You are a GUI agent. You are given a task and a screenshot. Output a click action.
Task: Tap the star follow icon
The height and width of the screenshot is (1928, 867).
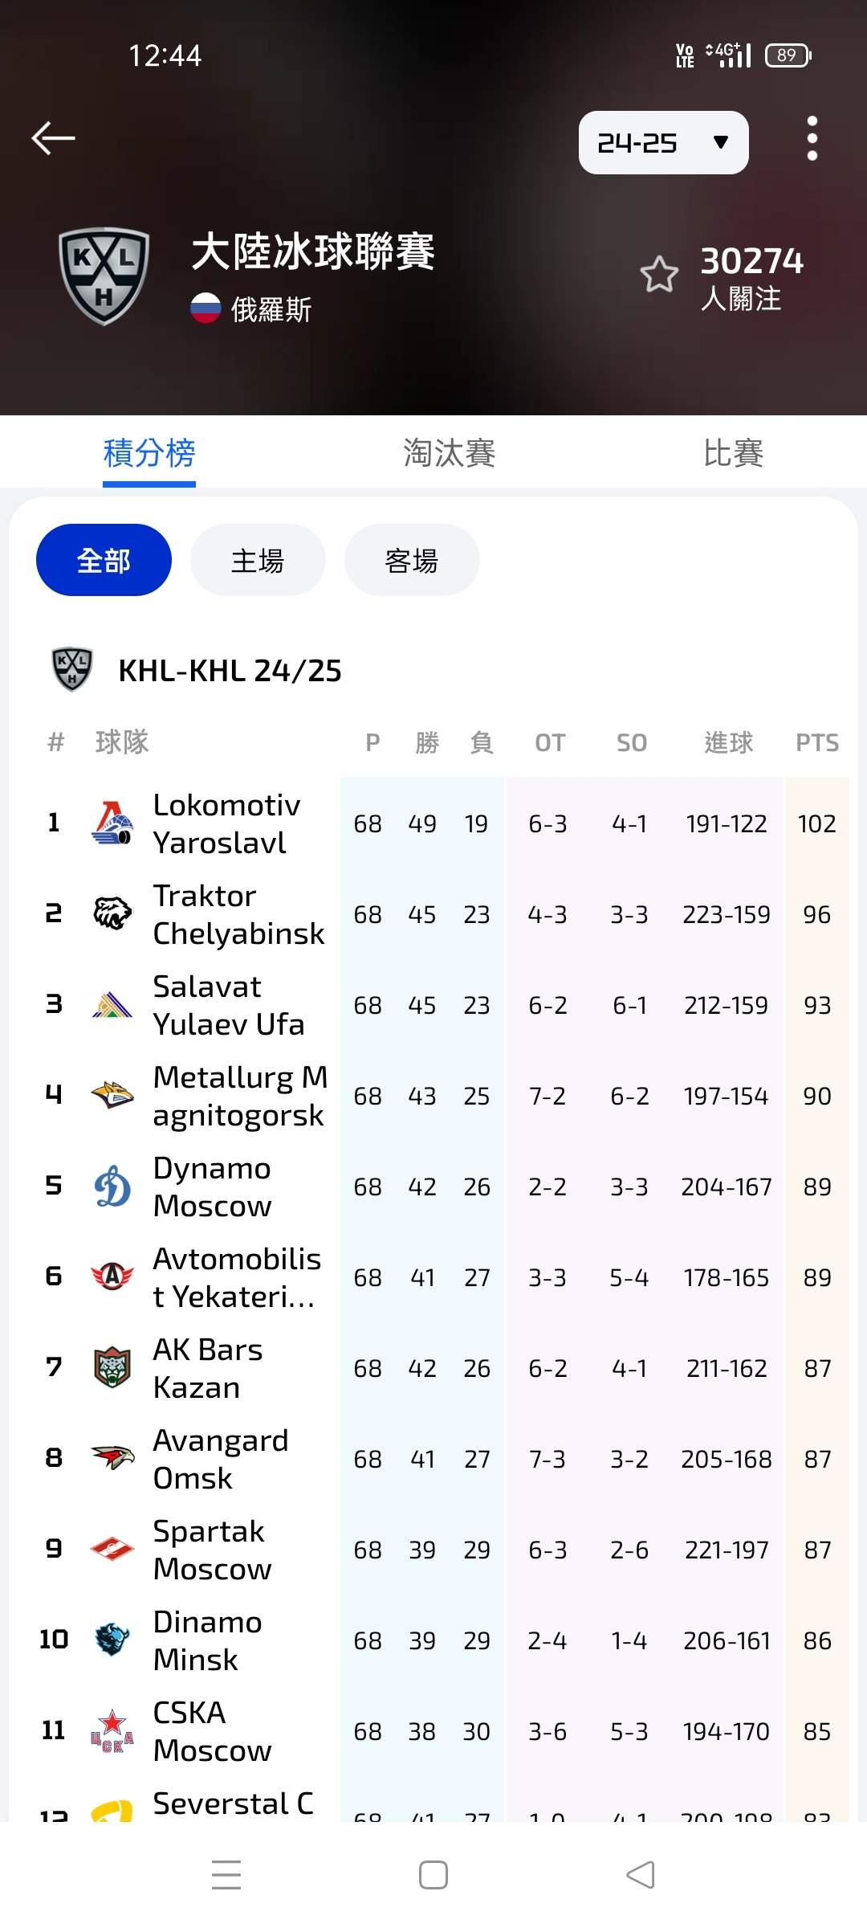(x=659, y=275)
